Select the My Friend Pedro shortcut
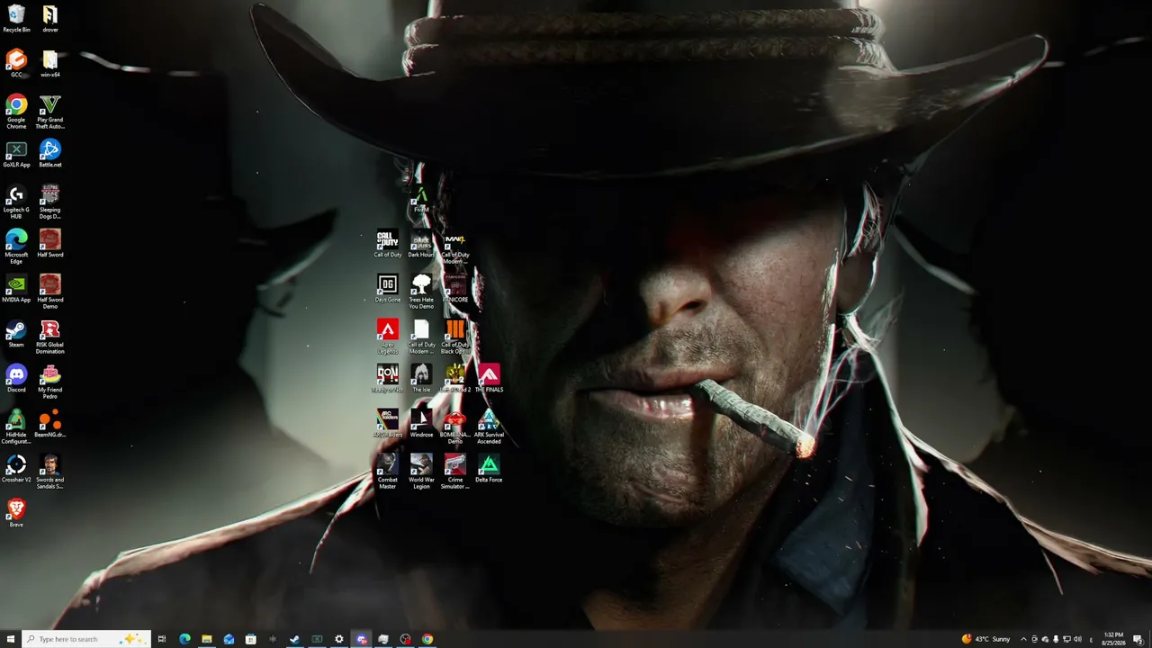This screenshot has width=1152, height=648. point(50,382)
